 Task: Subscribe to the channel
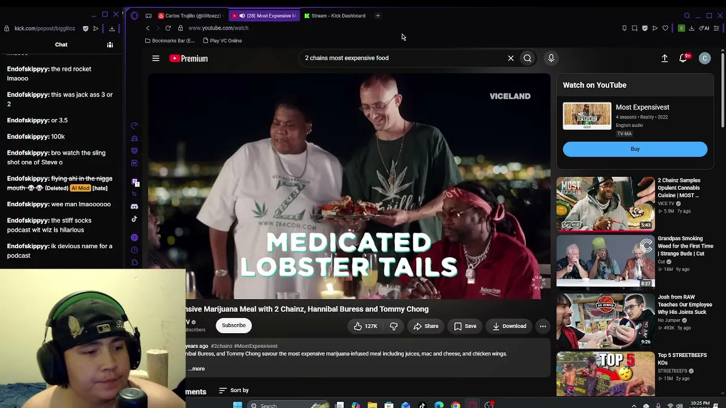pyautogui.click(x=234, y=325)
